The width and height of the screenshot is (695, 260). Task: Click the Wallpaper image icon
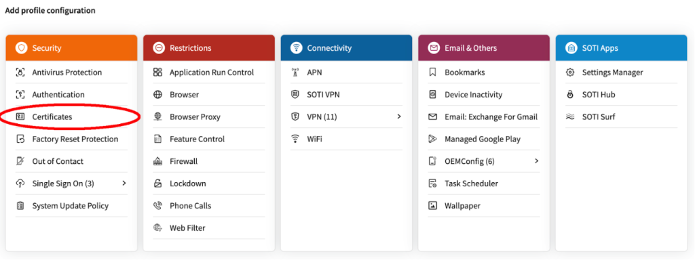click(x=432, y=206)
